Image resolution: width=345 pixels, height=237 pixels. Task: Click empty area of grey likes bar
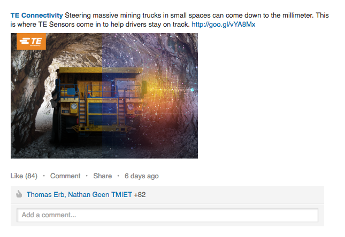point(233,195)
